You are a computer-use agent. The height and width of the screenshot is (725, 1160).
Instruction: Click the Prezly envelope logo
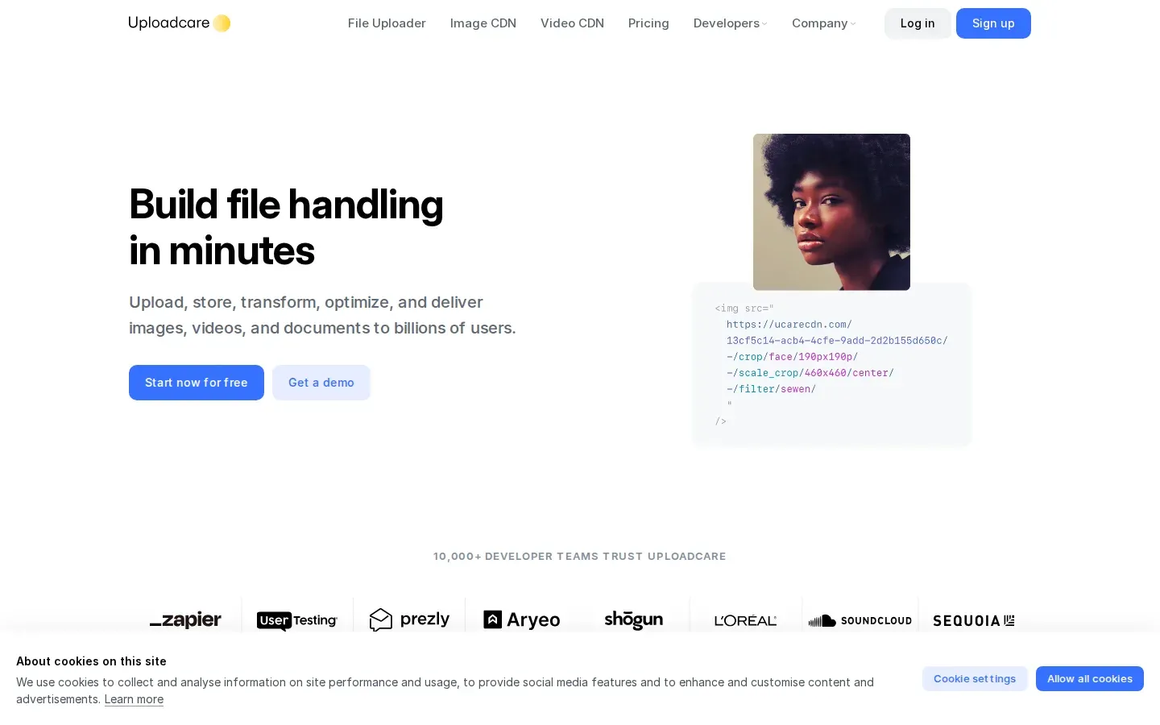[x=381, y=619]
